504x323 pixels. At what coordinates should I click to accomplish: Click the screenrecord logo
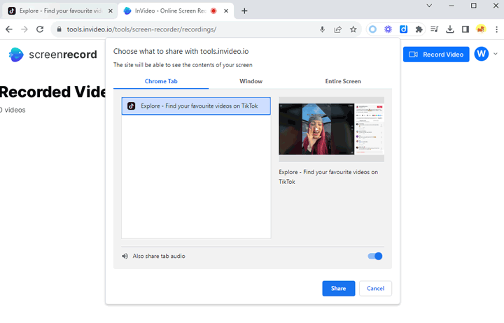coord(52,55)
